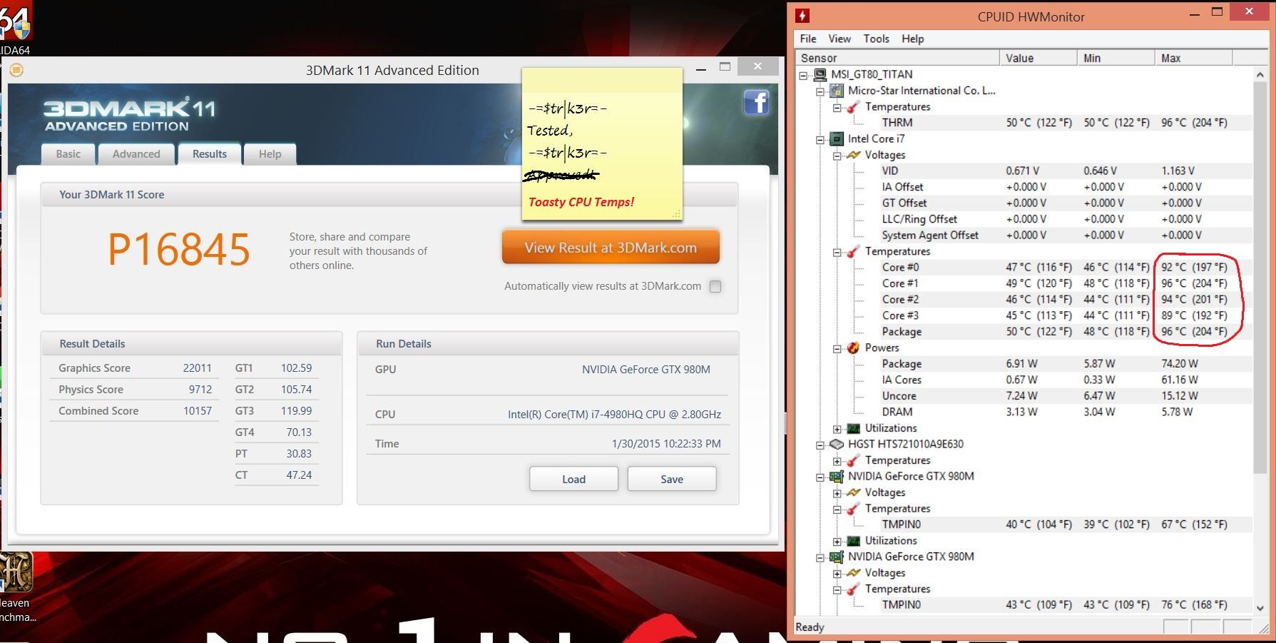Image resolution: width=1276 pixels, height=643 pixels.
Task: Click the Facebook icon in 3DMark
Action: click(756, 103)
